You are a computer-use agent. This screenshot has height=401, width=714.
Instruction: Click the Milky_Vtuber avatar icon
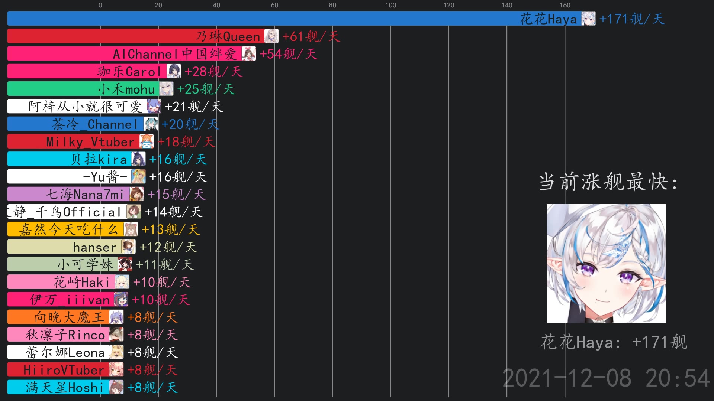(x=147, y=141)
